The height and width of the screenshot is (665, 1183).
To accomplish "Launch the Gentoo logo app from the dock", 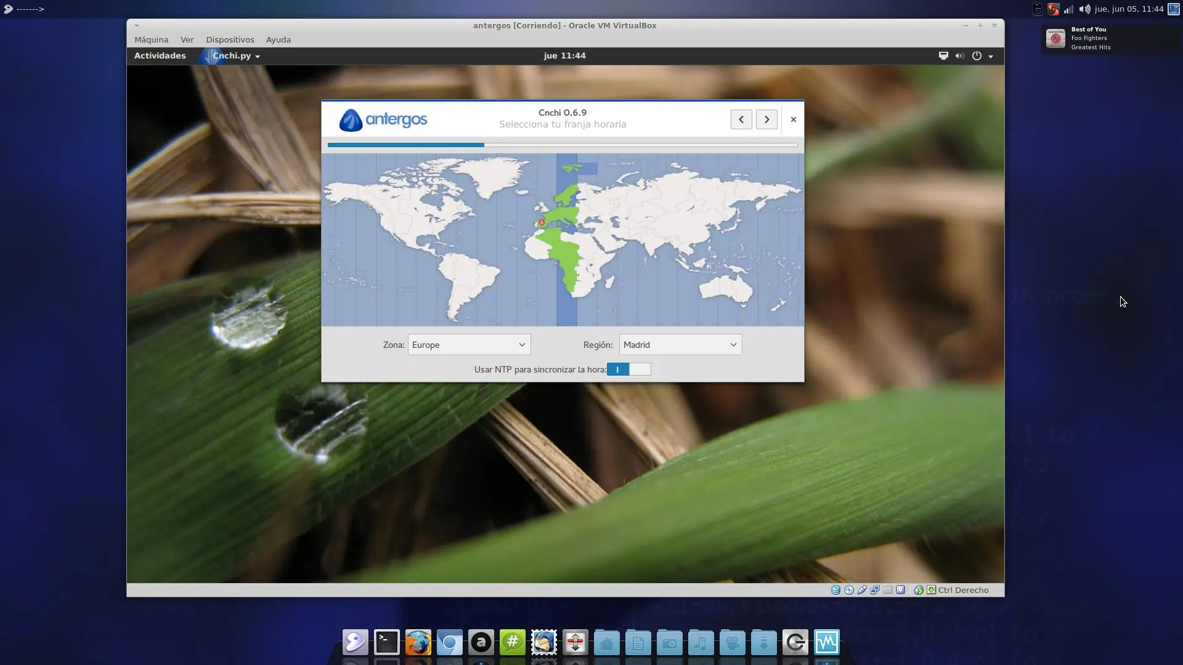I will point(356,642).
